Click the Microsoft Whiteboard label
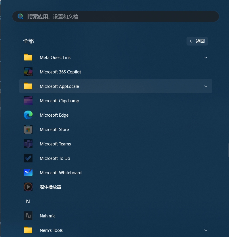Screen dimensions: 229x237 tap(60, 173)
